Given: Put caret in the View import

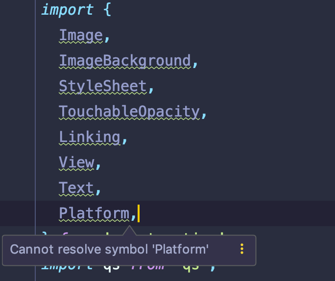Looking at the screenshot, I should [77, 163].
